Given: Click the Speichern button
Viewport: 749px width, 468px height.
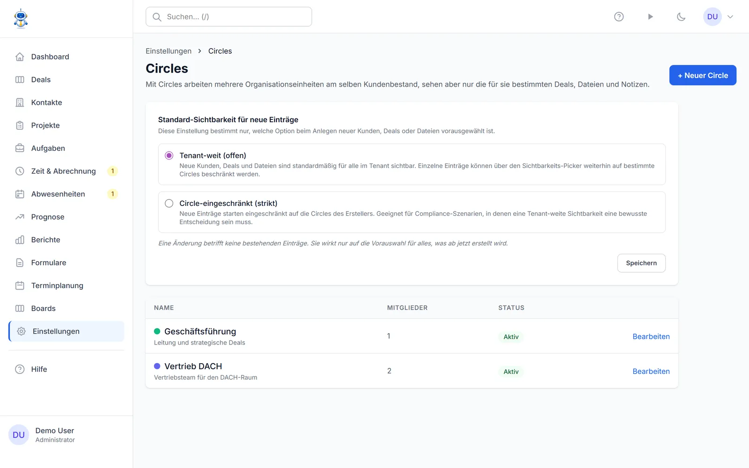Looking at the screenshot, I should click(641, 263).
